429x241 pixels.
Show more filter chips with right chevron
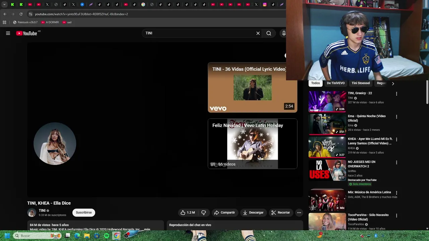point(393,83)
